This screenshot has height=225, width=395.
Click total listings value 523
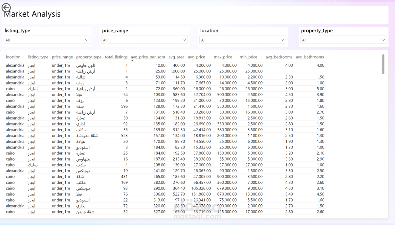[x=124, y=136]
